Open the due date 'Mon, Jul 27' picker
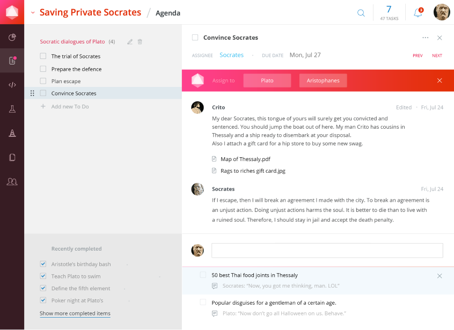 coord(305,55)
